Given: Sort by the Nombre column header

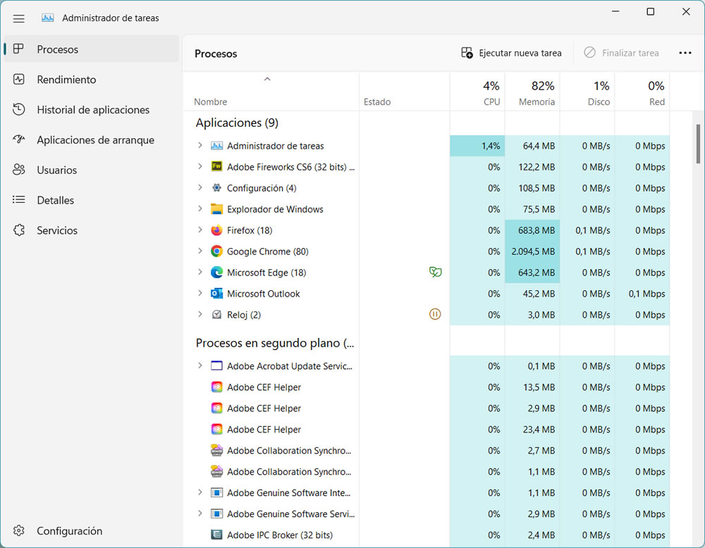Looking at the screenshot, I should click(271, 92).
